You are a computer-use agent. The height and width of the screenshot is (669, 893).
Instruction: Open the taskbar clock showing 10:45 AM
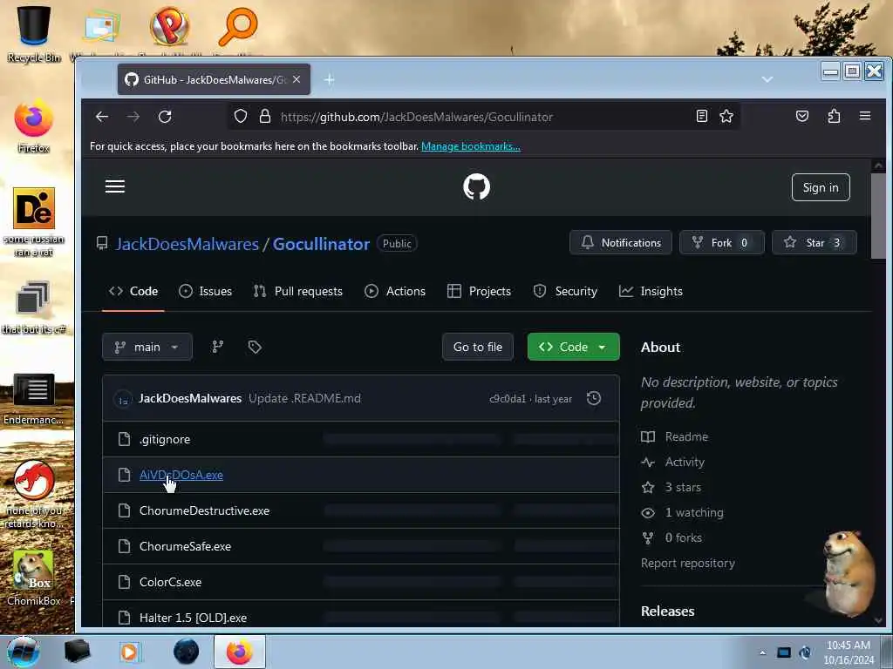click(x=849, y=652)
